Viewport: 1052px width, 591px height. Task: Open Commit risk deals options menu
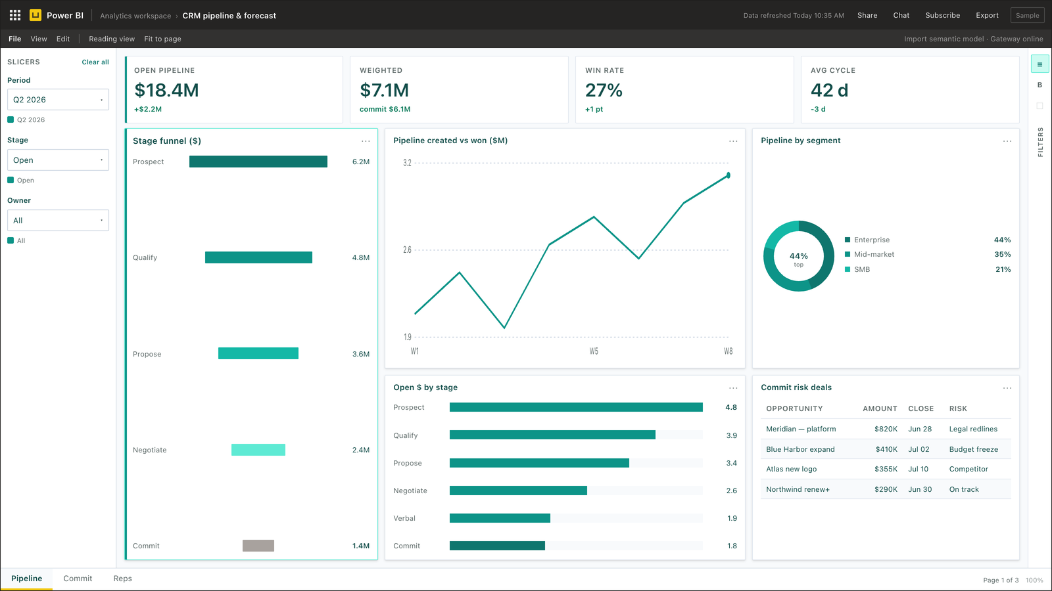coord(1007,388)
